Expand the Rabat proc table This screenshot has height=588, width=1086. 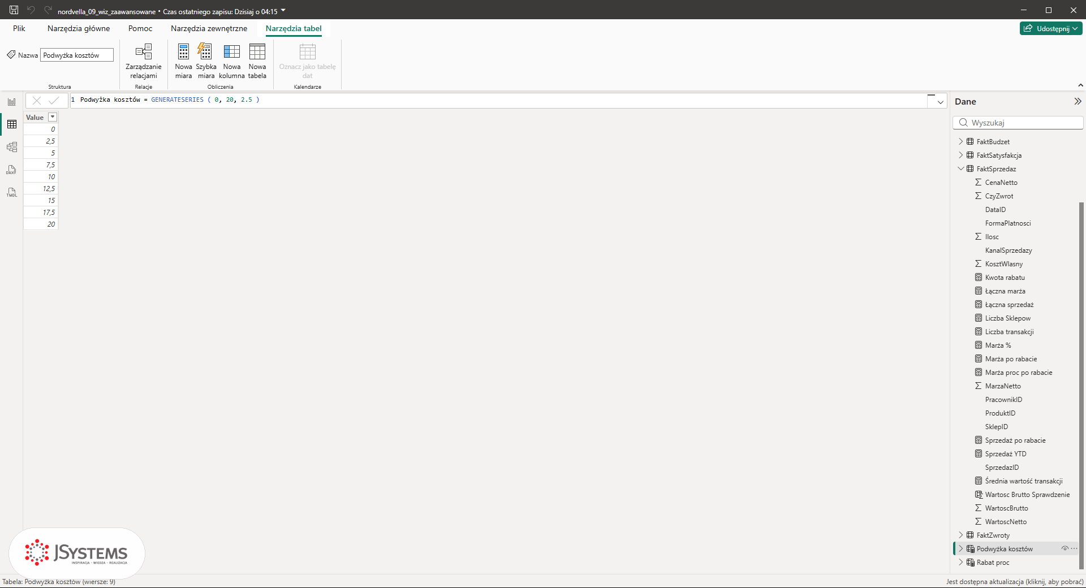960,562
